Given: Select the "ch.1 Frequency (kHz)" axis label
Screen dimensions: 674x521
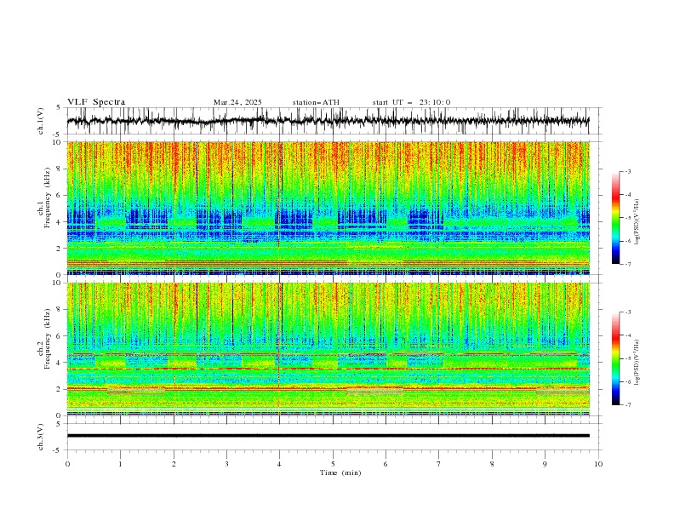Looking at the screenshot, I should click(x=44, y=198).
